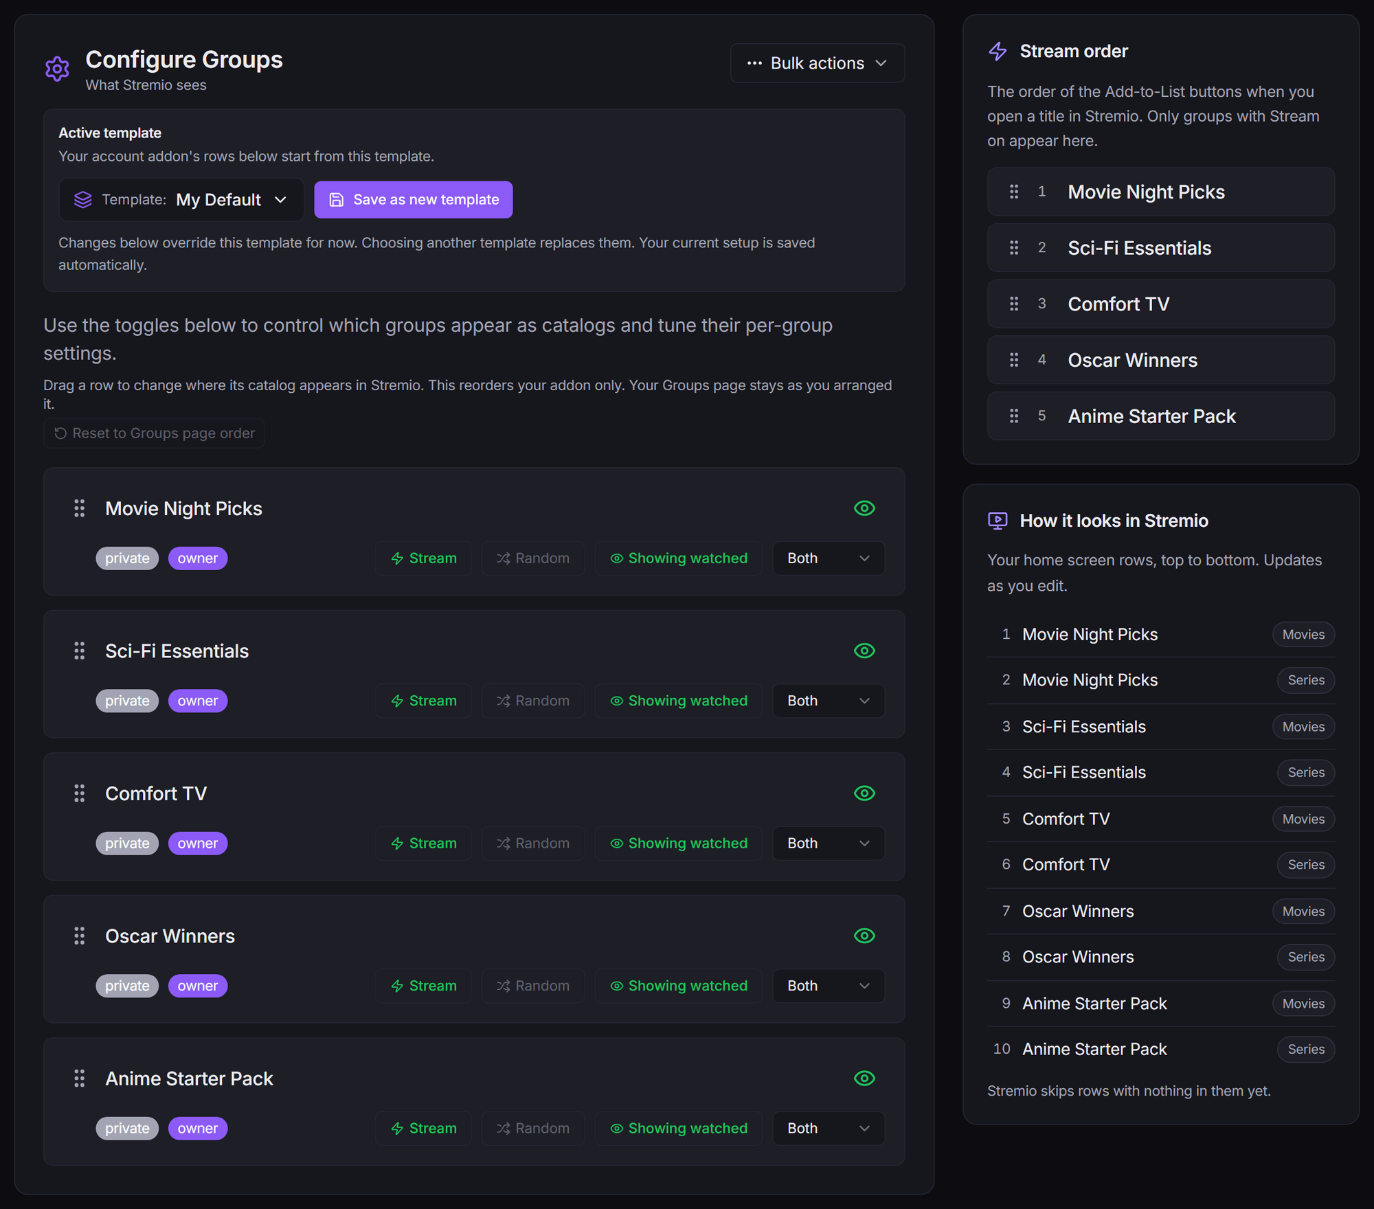Viewport: 1374px width, 1209px height.
Task: Enable Random for Comfort TV
Action: click(533, 844)
